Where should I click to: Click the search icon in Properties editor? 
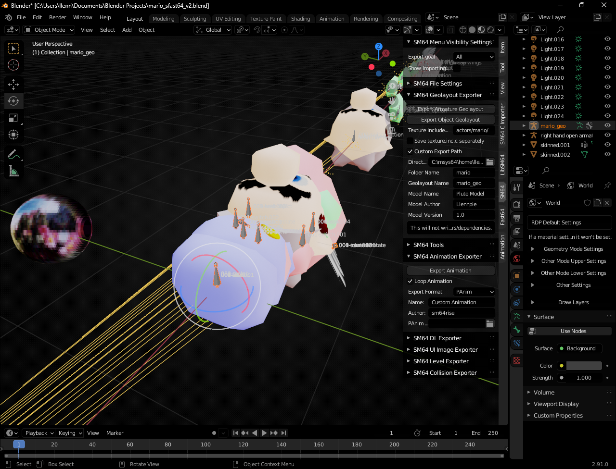click(x=546, y=171)
